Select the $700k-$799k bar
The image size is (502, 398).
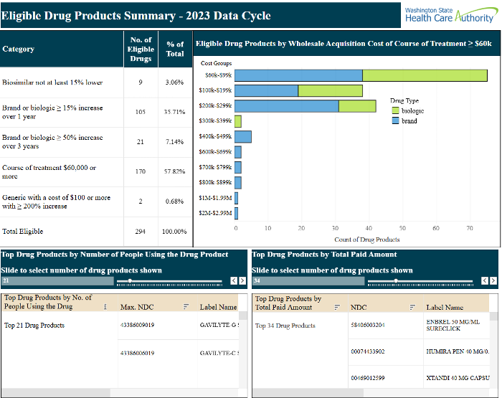pos(238,168)
